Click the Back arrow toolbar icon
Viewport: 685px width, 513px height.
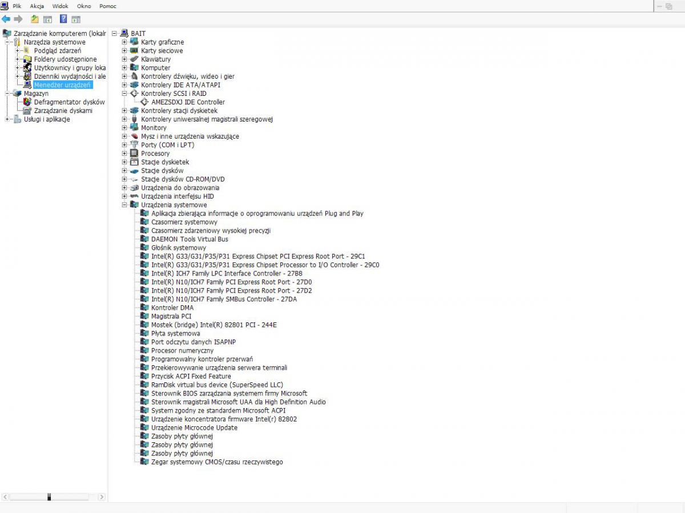pyautogui.click(x=6, y=19)
